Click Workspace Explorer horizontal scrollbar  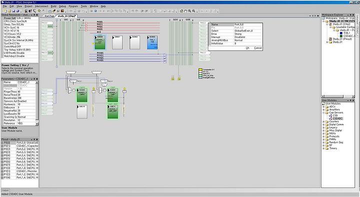pos(338,96)
